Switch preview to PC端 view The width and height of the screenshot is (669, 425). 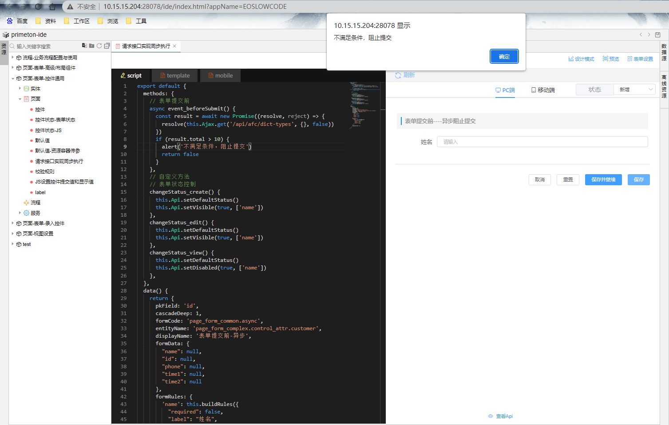(505, 90)
